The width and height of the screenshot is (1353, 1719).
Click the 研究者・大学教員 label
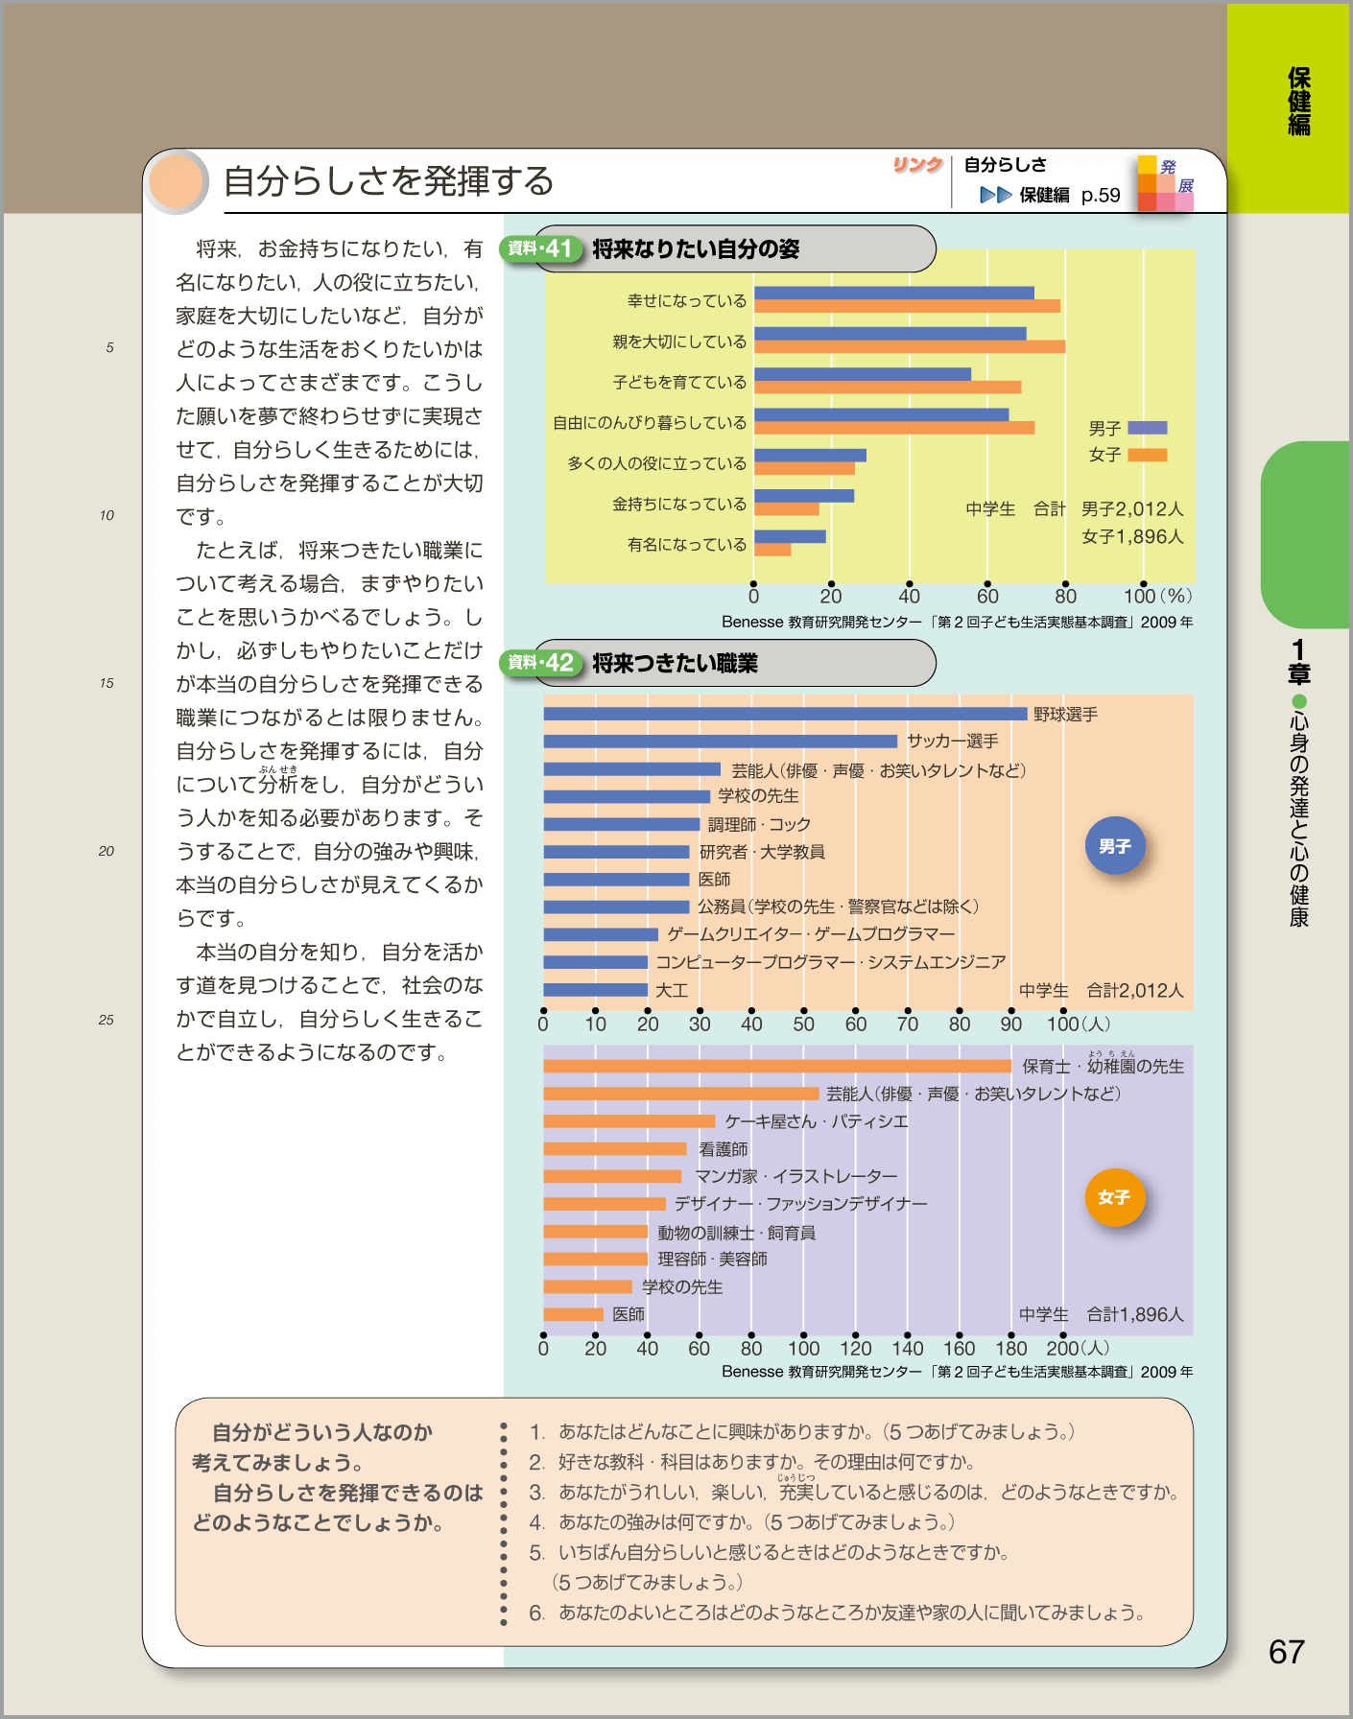click(762, 852)
